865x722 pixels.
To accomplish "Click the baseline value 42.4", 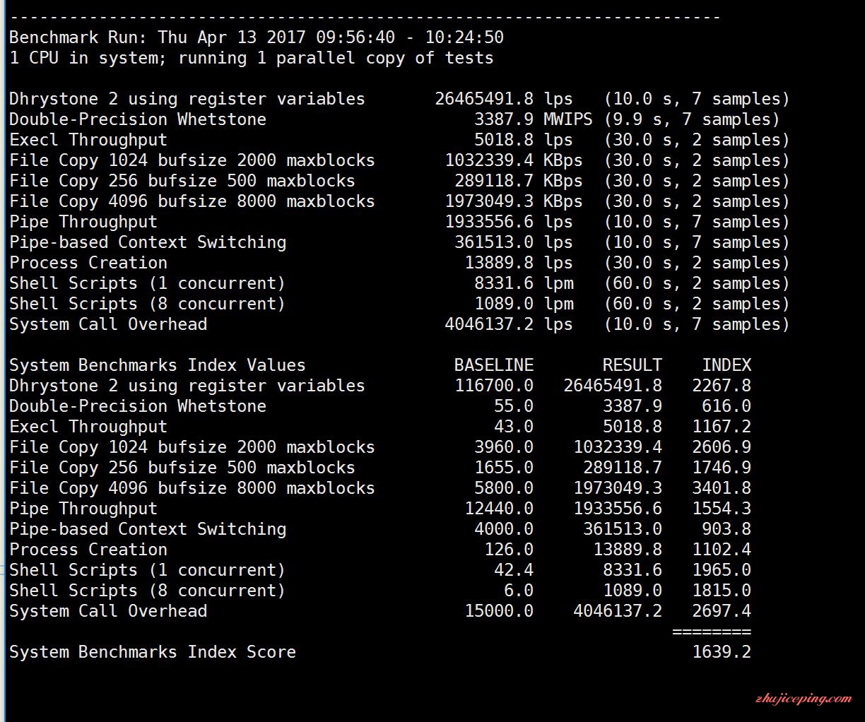I will point(514,570).
